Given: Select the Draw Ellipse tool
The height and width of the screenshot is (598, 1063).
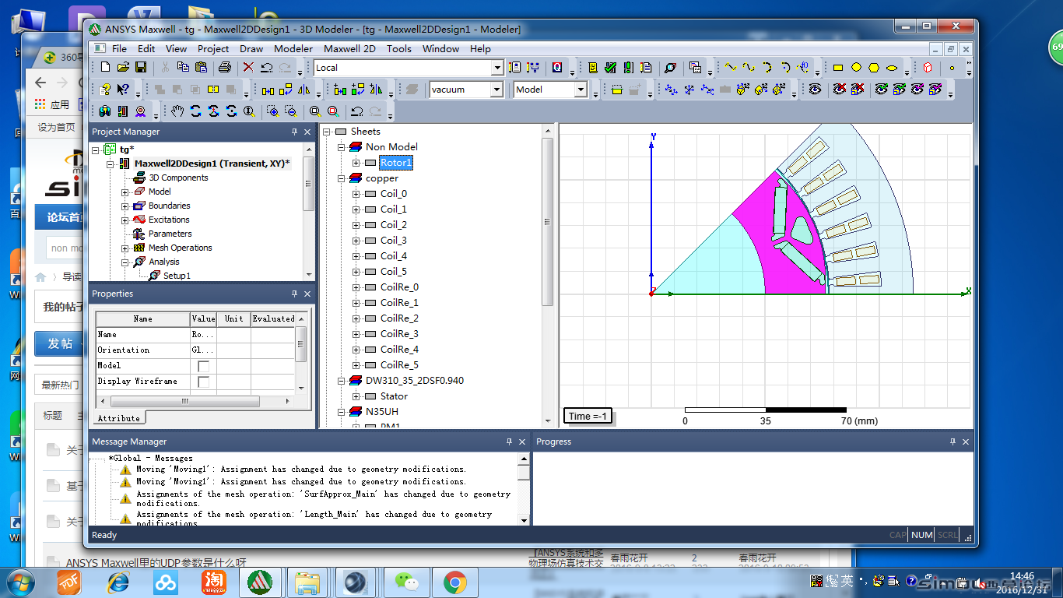Looking at the screenshot, I should [x=892, y=68].
